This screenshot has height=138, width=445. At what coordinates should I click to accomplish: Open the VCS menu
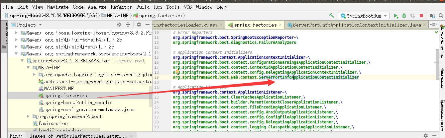click(188, 7)
